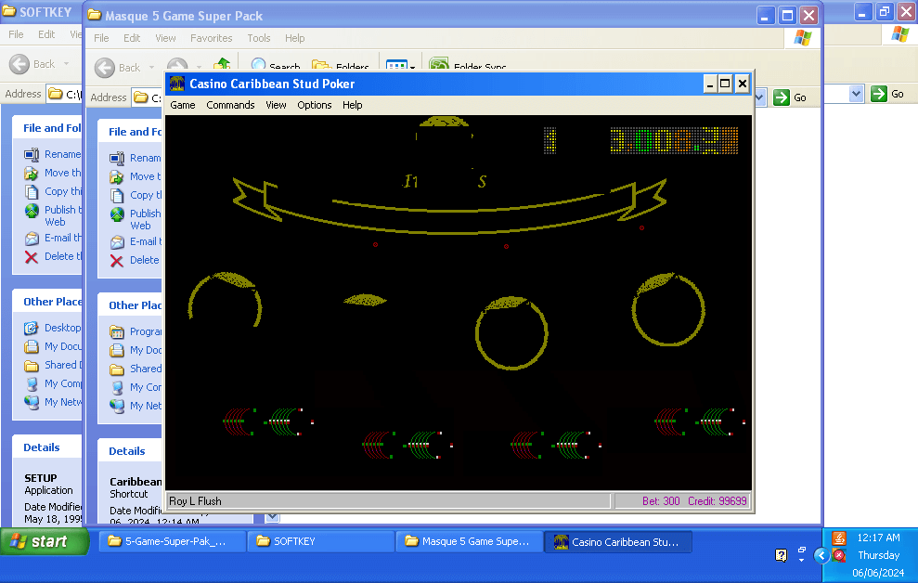Open Edit menu in SOFTKEY window
This screenshot has height=583, width=918.
46,34
